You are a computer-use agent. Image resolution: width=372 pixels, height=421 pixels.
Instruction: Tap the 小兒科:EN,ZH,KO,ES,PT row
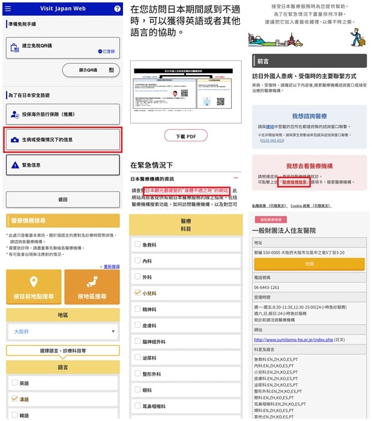(276, 372)
